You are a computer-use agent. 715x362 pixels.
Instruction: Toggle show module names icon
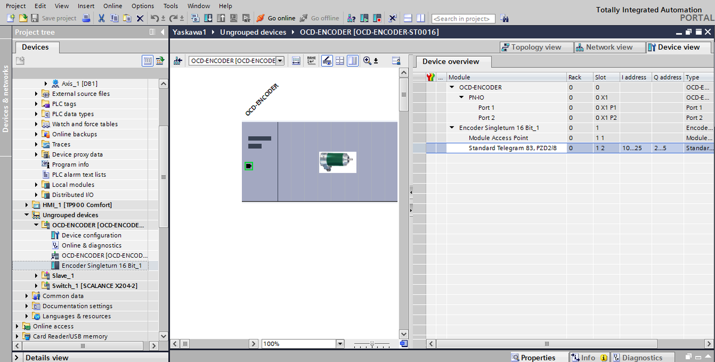pyautogui.click(x=312, y=61)
